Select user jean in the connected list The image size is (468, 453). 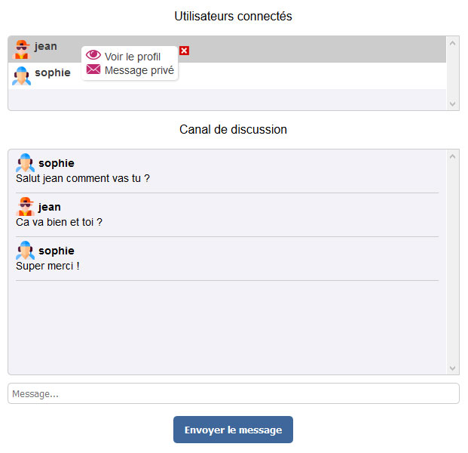[46, 46]
